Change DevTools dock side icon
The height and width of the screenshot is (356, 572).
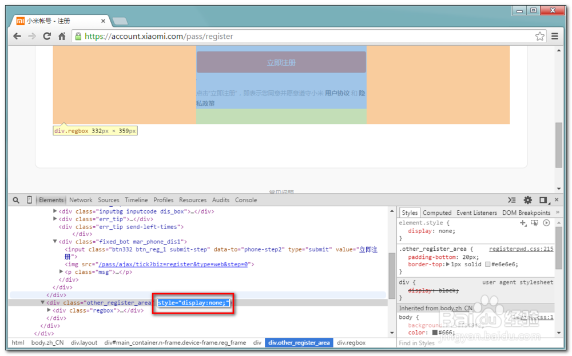pos(543,200)
